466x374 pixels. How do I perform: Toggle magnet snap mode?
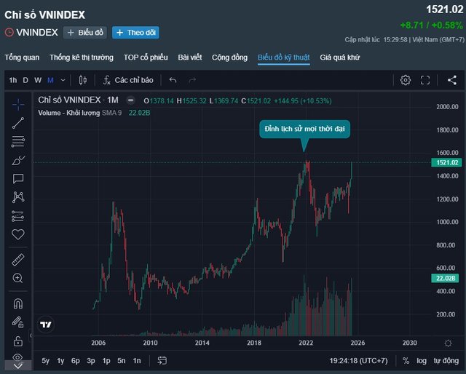(18, 303)
